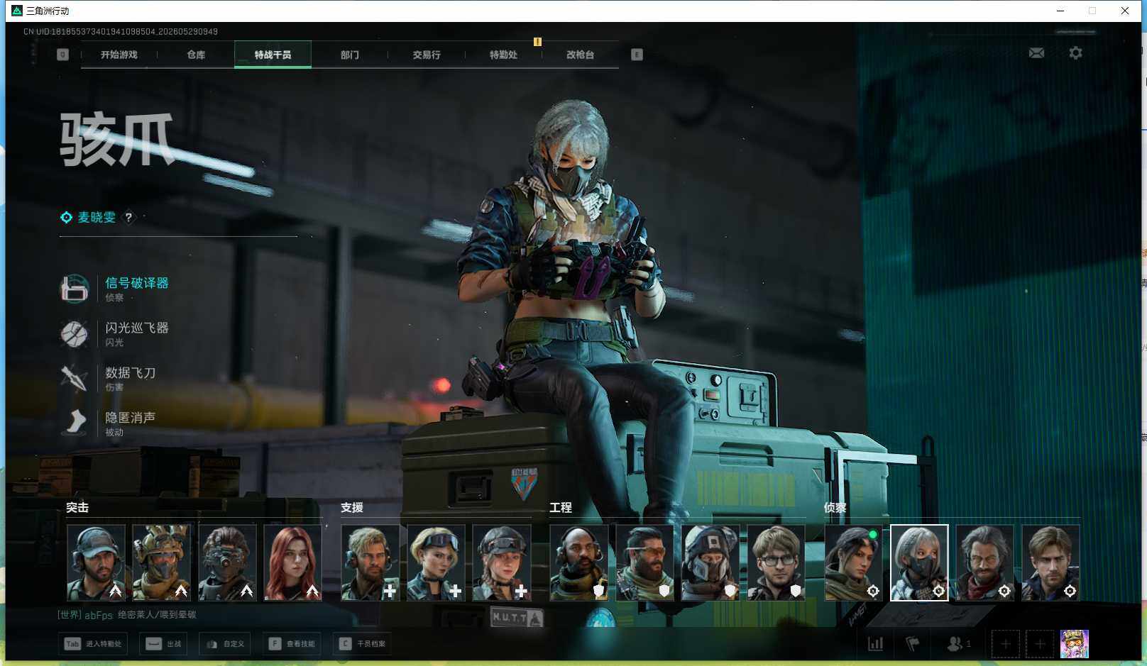
Task: Choose the grey-bearded recon operator with red scarf
Action: [984, 562]
